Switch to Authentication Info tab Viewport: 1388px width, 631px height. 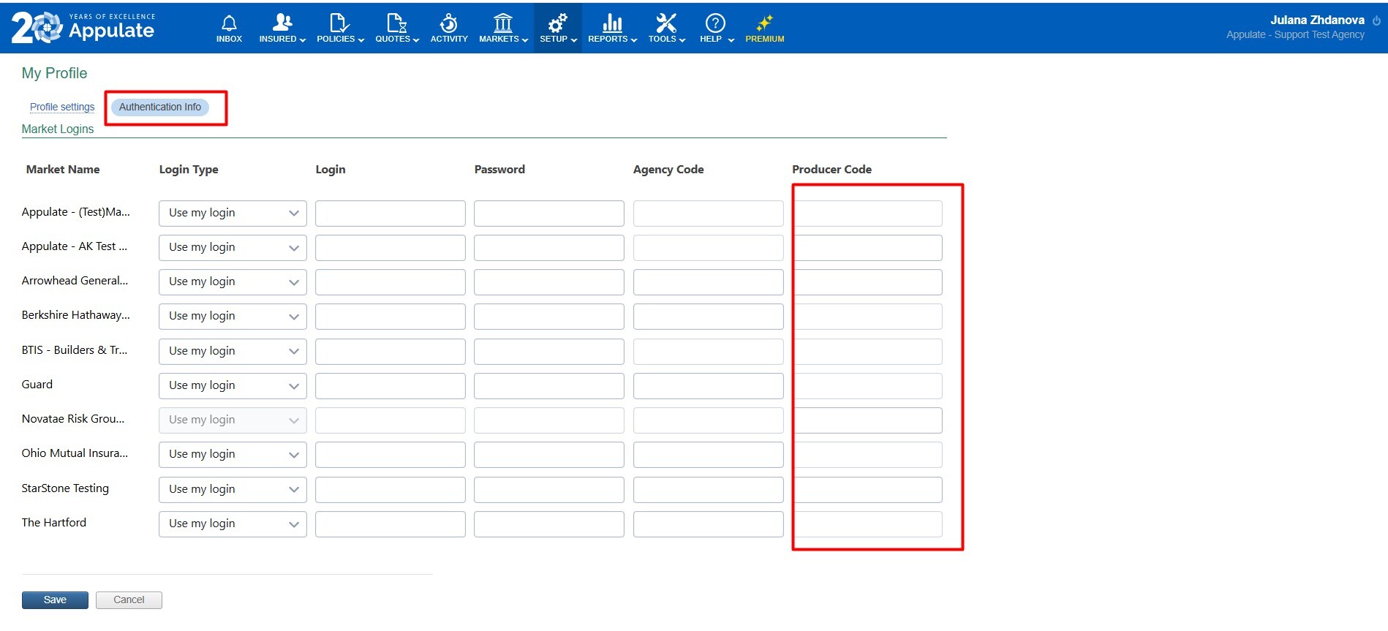160,107
